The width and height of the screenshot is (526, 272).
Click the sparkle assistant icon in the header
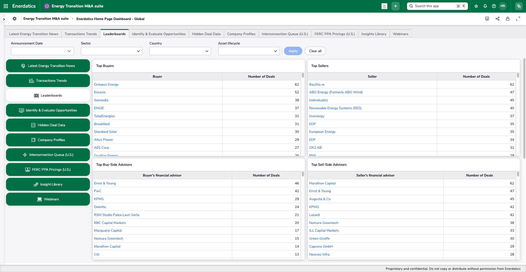[519, 6]
